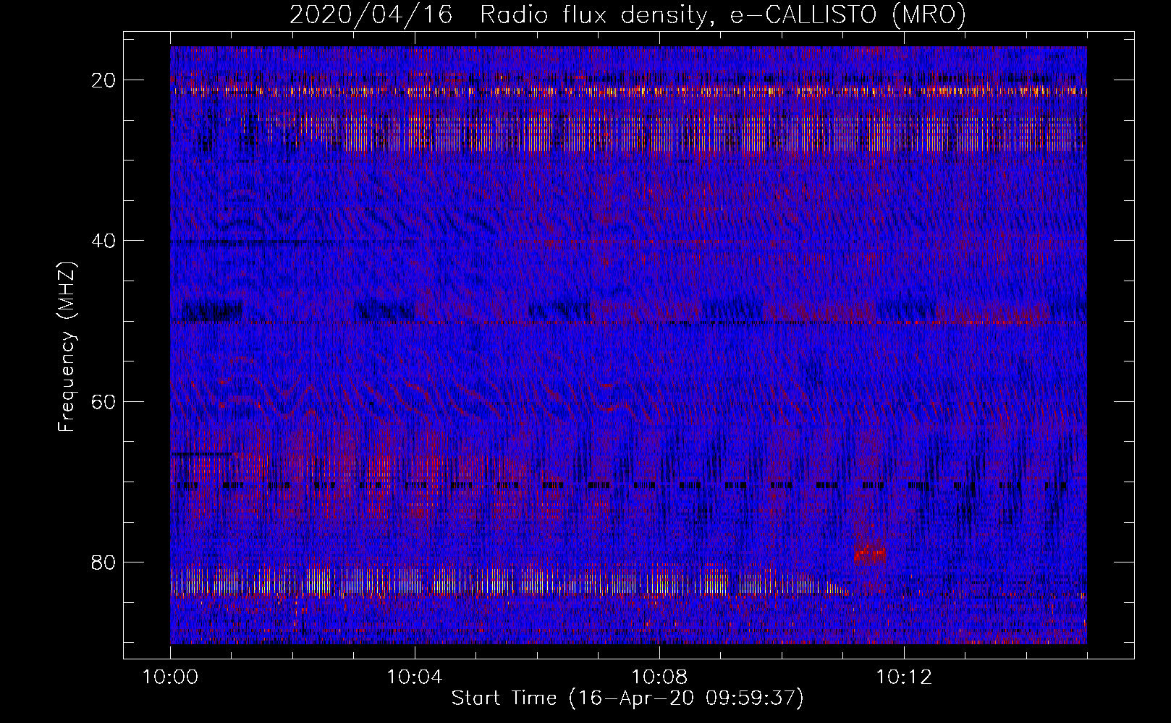Image resolution: width=1171 pixels, height=723 pixels.
Task: Click the 'Start Time (16-Apr-20 09:59:37)' label
Action: click(627, 698)
